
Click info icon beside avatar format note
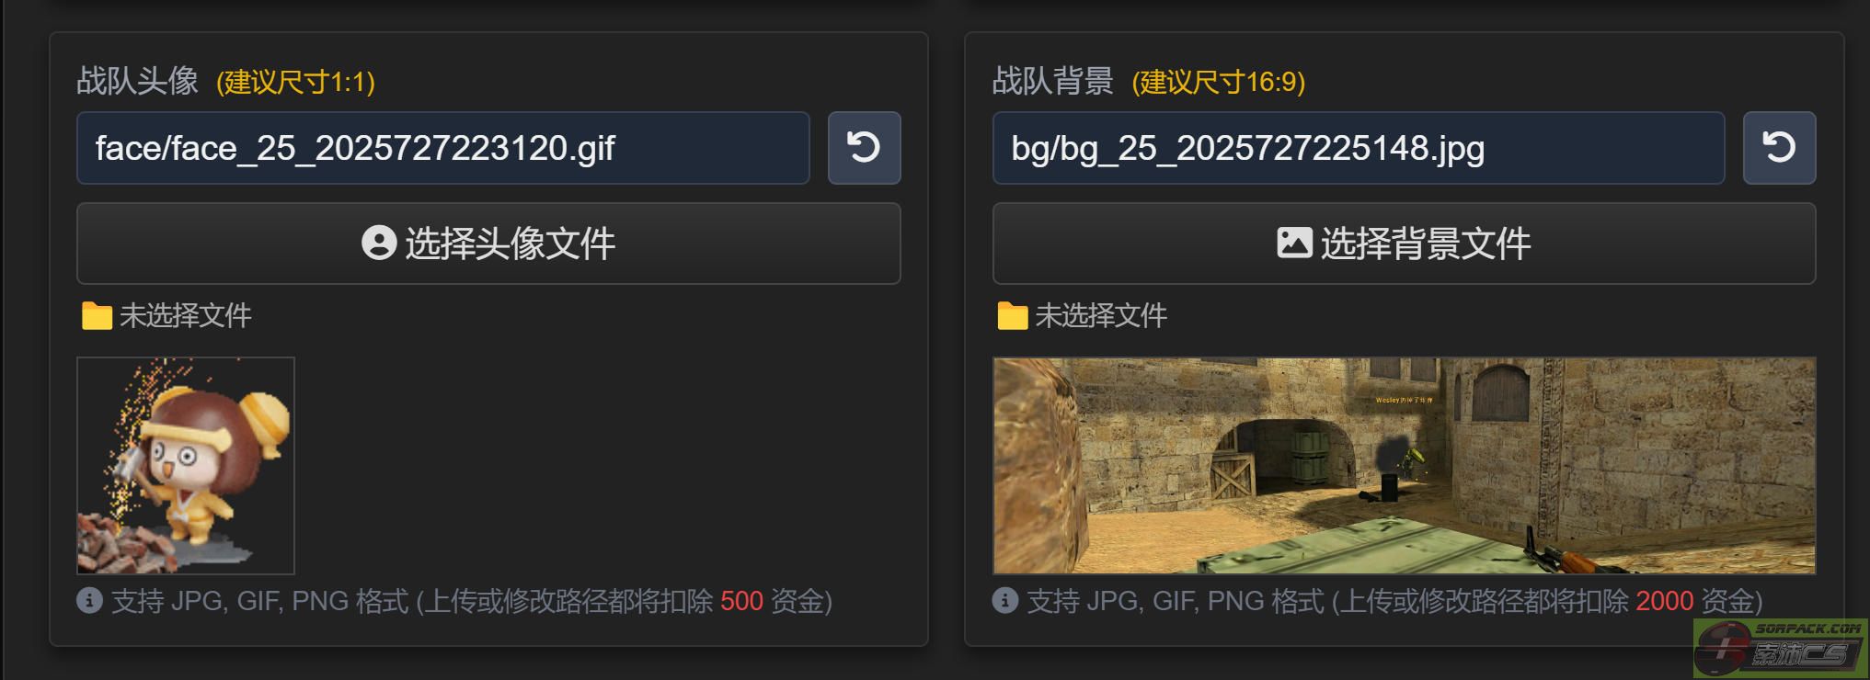89,601
